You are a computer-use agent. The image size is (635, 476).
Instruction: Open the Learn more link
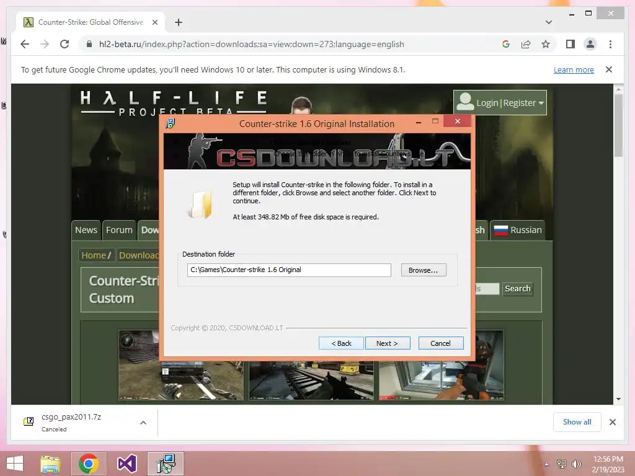pos(574,69)
